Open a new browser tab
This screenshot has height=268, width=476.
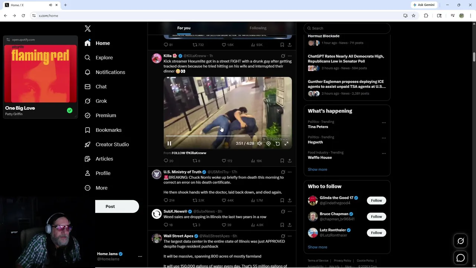pyautogui.click(x=65, y=5)
